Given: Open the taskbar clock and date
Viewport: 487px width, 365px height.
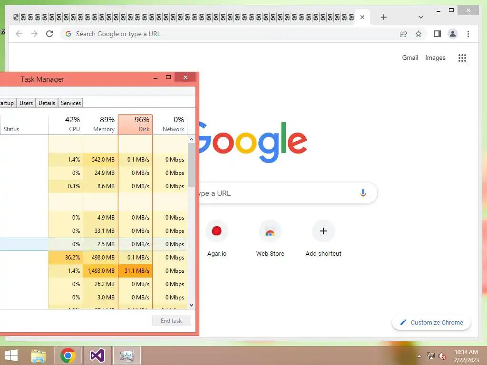Looking at the screenshot, I should click(x=466, y=356).
